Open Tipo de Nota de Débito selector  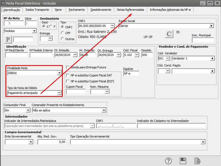[x=59, y=93]
